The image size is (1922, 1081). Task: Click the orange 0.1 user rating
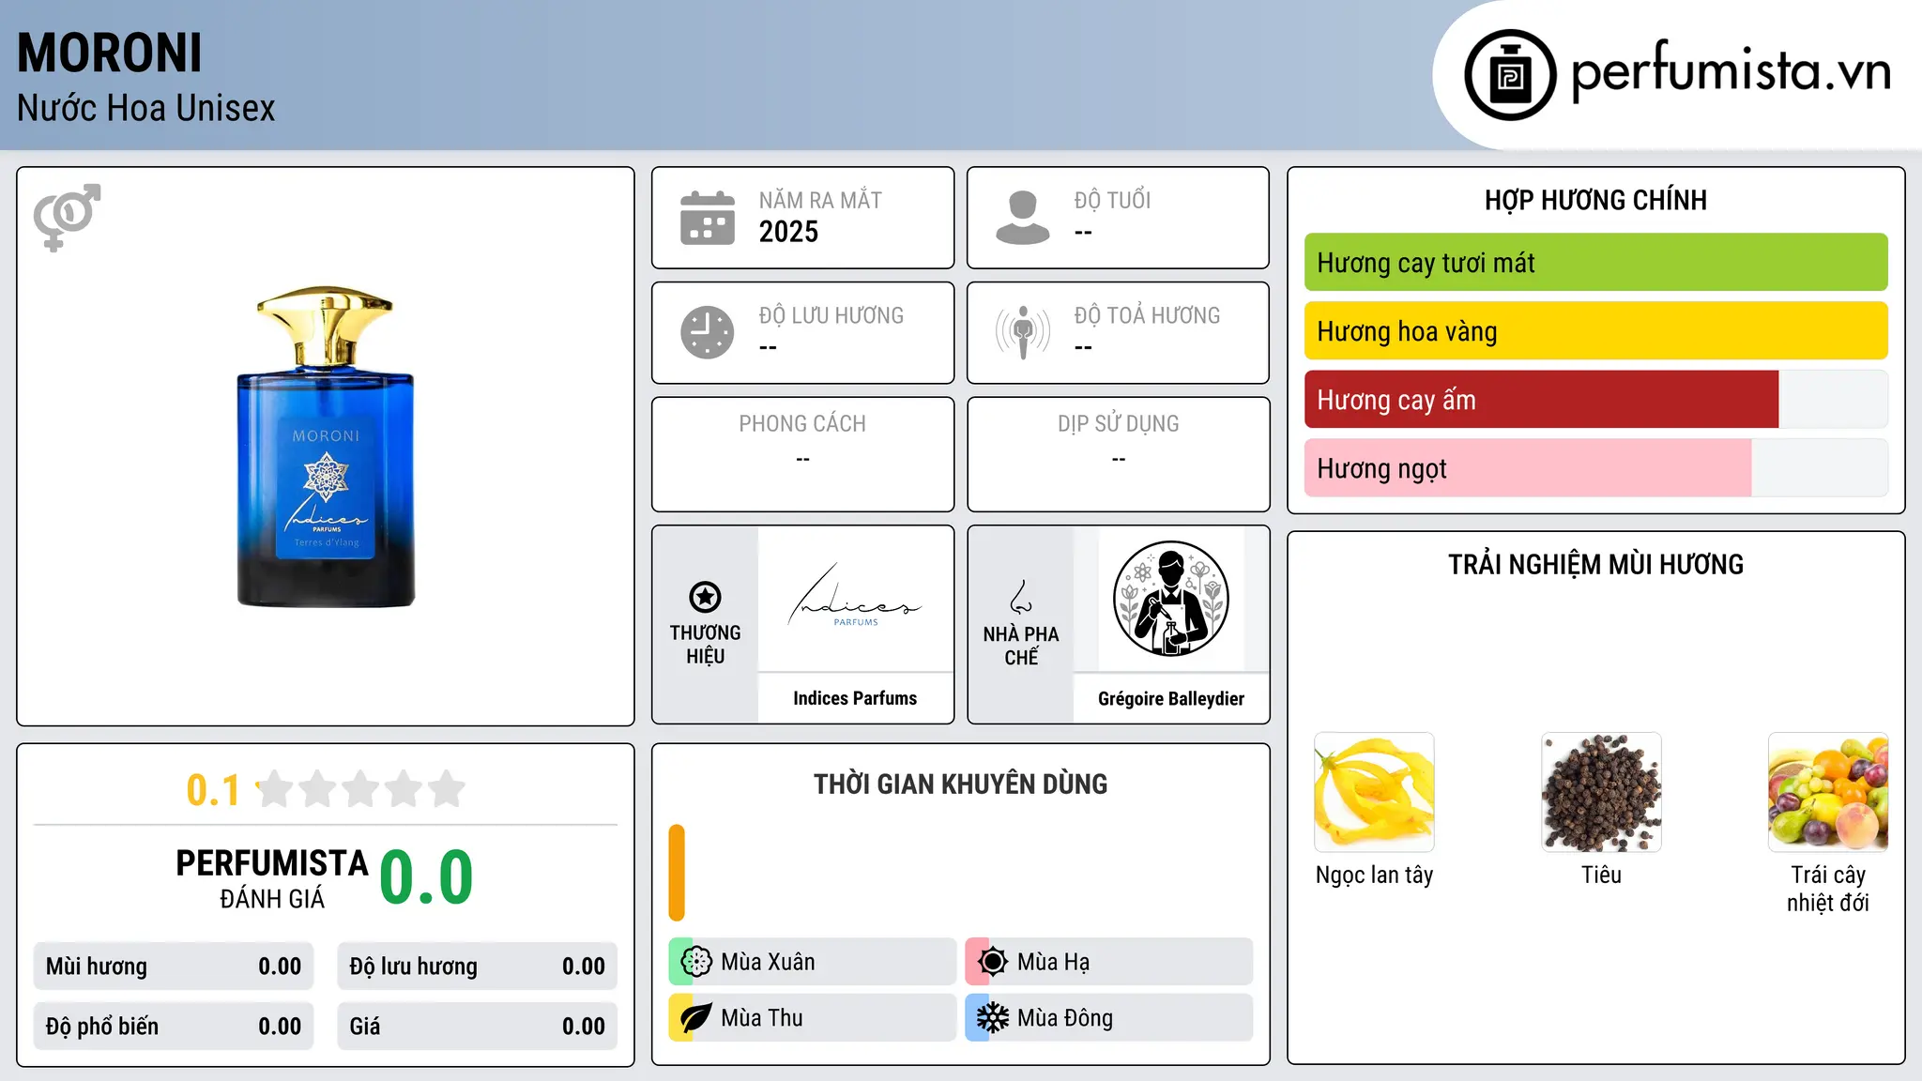coord(213,790)
